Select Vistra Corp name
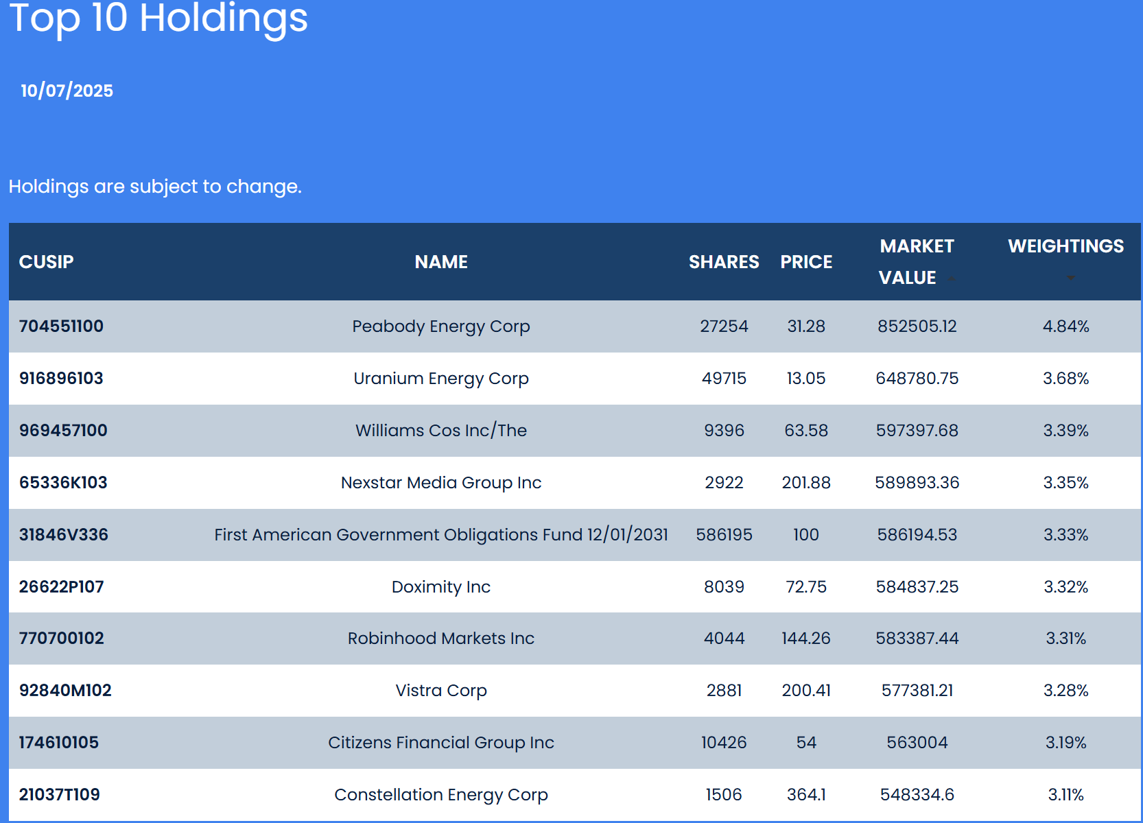 [441, 691]
